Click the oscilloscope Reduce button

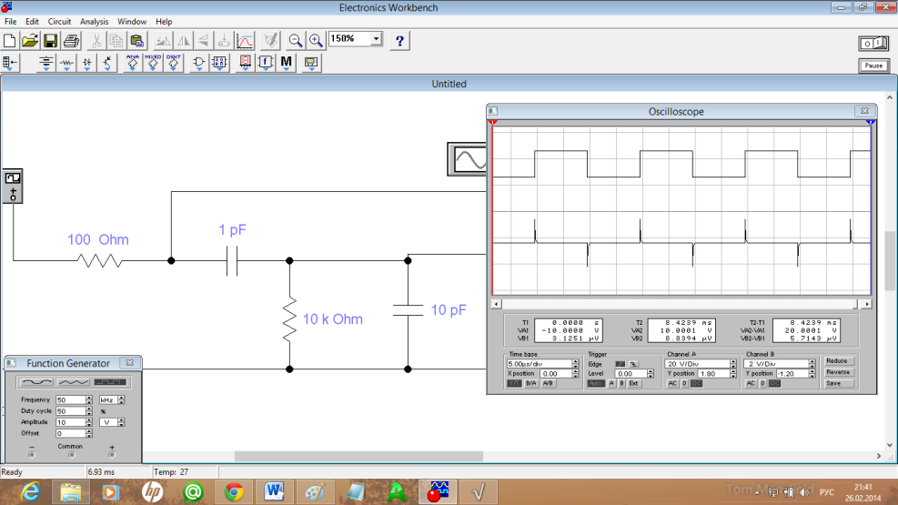coord(837,361)
